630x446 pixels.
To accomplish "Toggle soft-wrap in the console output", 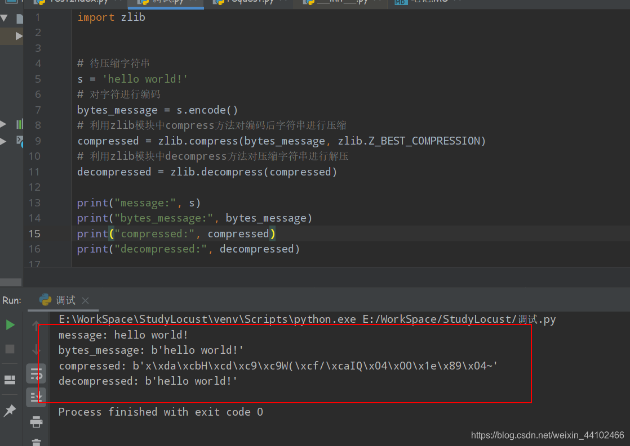I will click(36, 374).
